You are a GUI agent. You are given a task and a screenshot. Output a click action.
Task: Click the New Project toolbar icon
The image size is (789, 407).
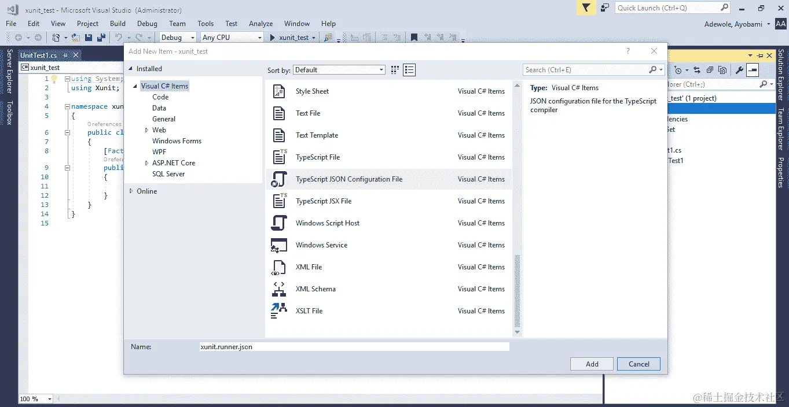point(56,38)
